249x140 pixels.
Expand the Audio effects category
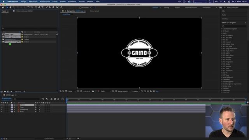coord(222,33)
